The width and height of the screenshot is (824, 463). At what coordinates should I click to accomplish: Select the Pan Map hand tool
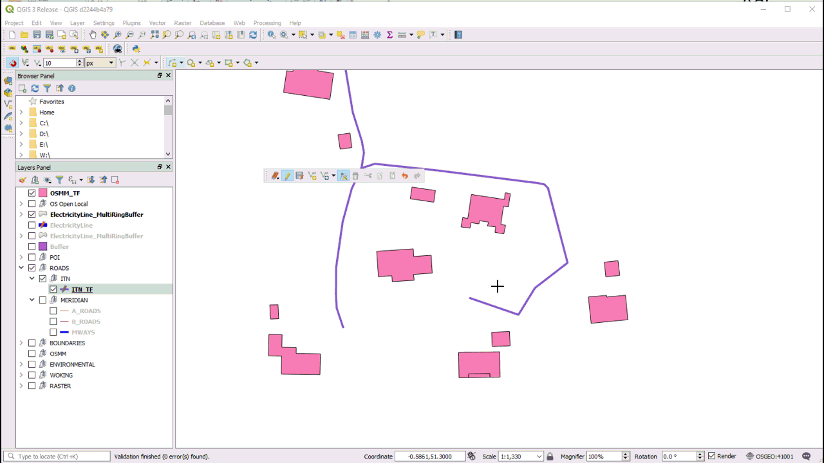(x=93, y=35)
